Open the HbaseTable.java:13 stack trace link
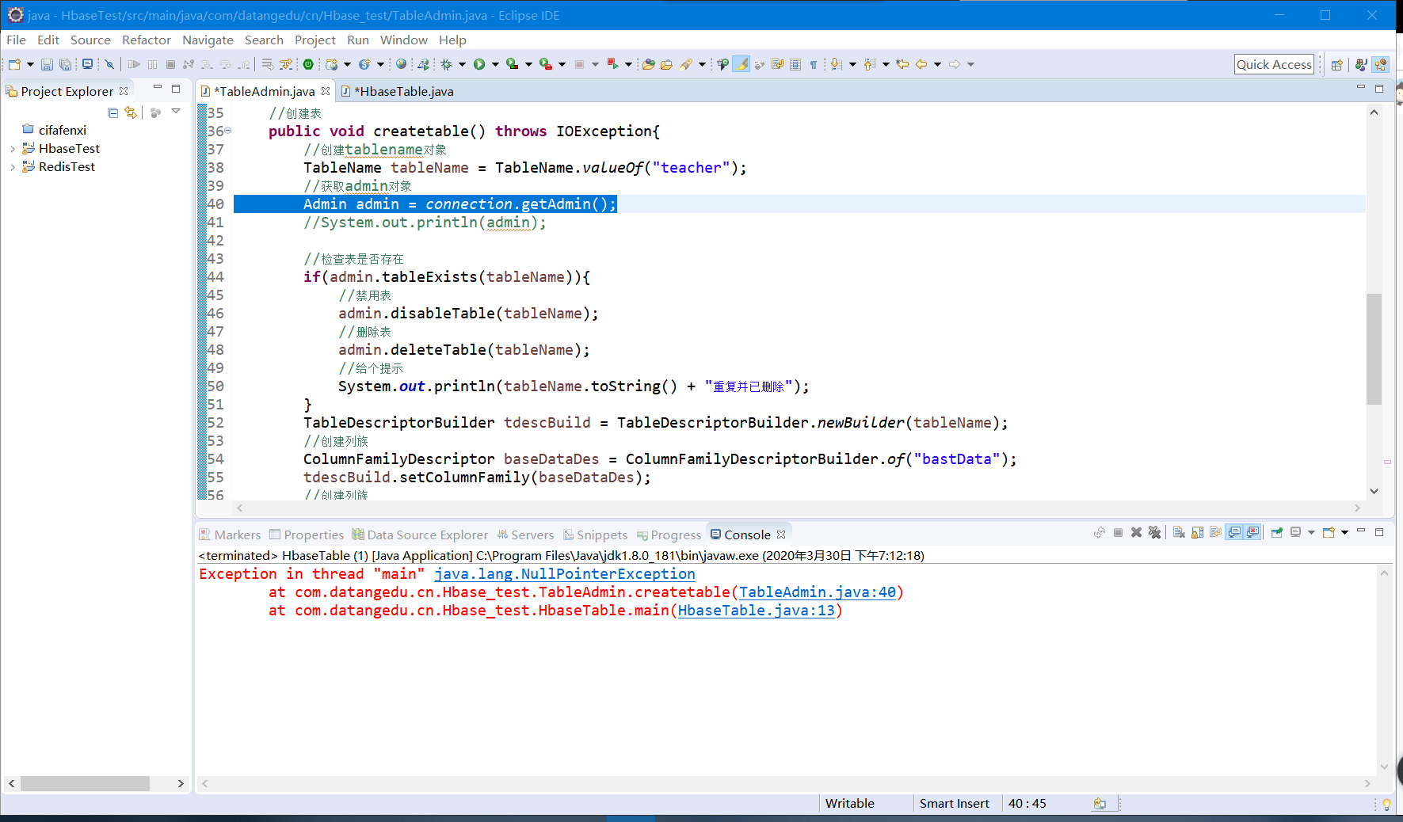The width and height of the screenshot is (1403, 822). tap(757, 611)
